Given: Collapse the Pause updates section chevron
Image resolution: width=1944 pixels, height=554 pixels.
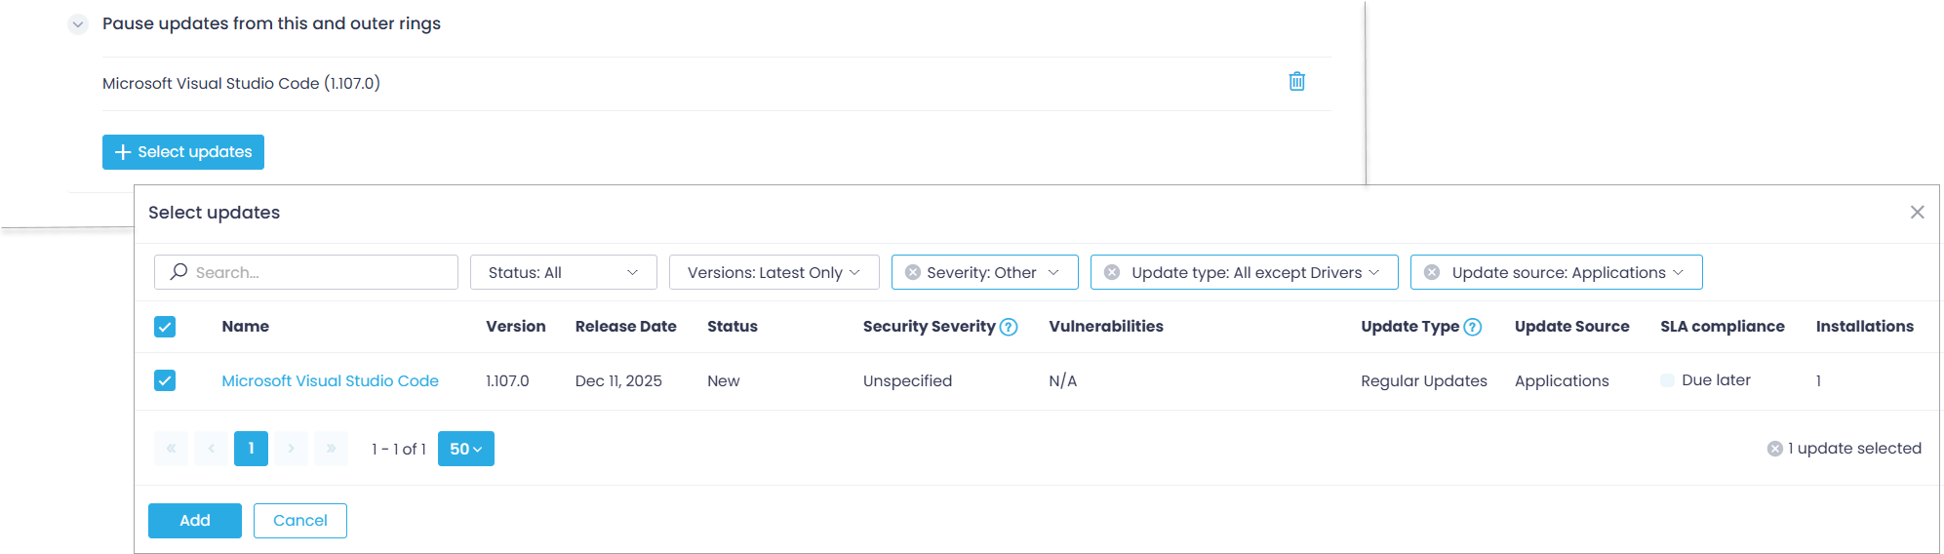Looking at the screenshot, I should 78,24.
